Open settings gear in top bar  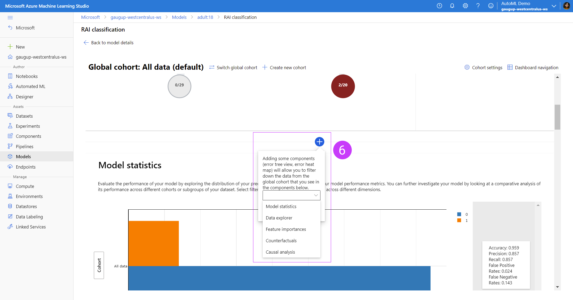(x=465, y=6)
